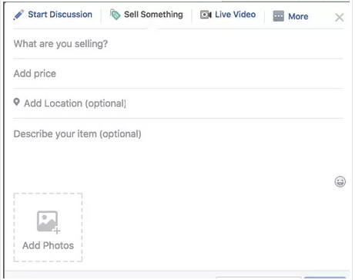The height and width of the screenshot is (280, 355).
Task: Click the Add Location optional field
Action: tap(178, 103)
